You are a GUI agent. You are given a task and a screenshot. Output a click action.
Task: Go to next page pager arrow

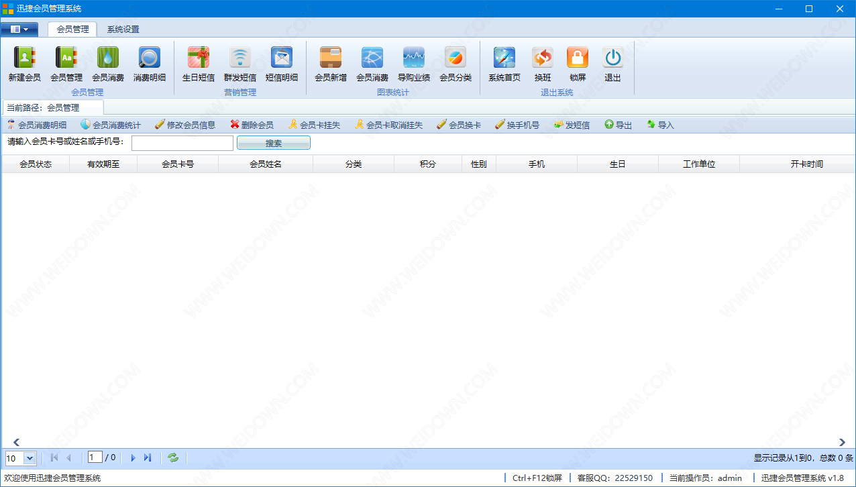(x=133, y=457)
